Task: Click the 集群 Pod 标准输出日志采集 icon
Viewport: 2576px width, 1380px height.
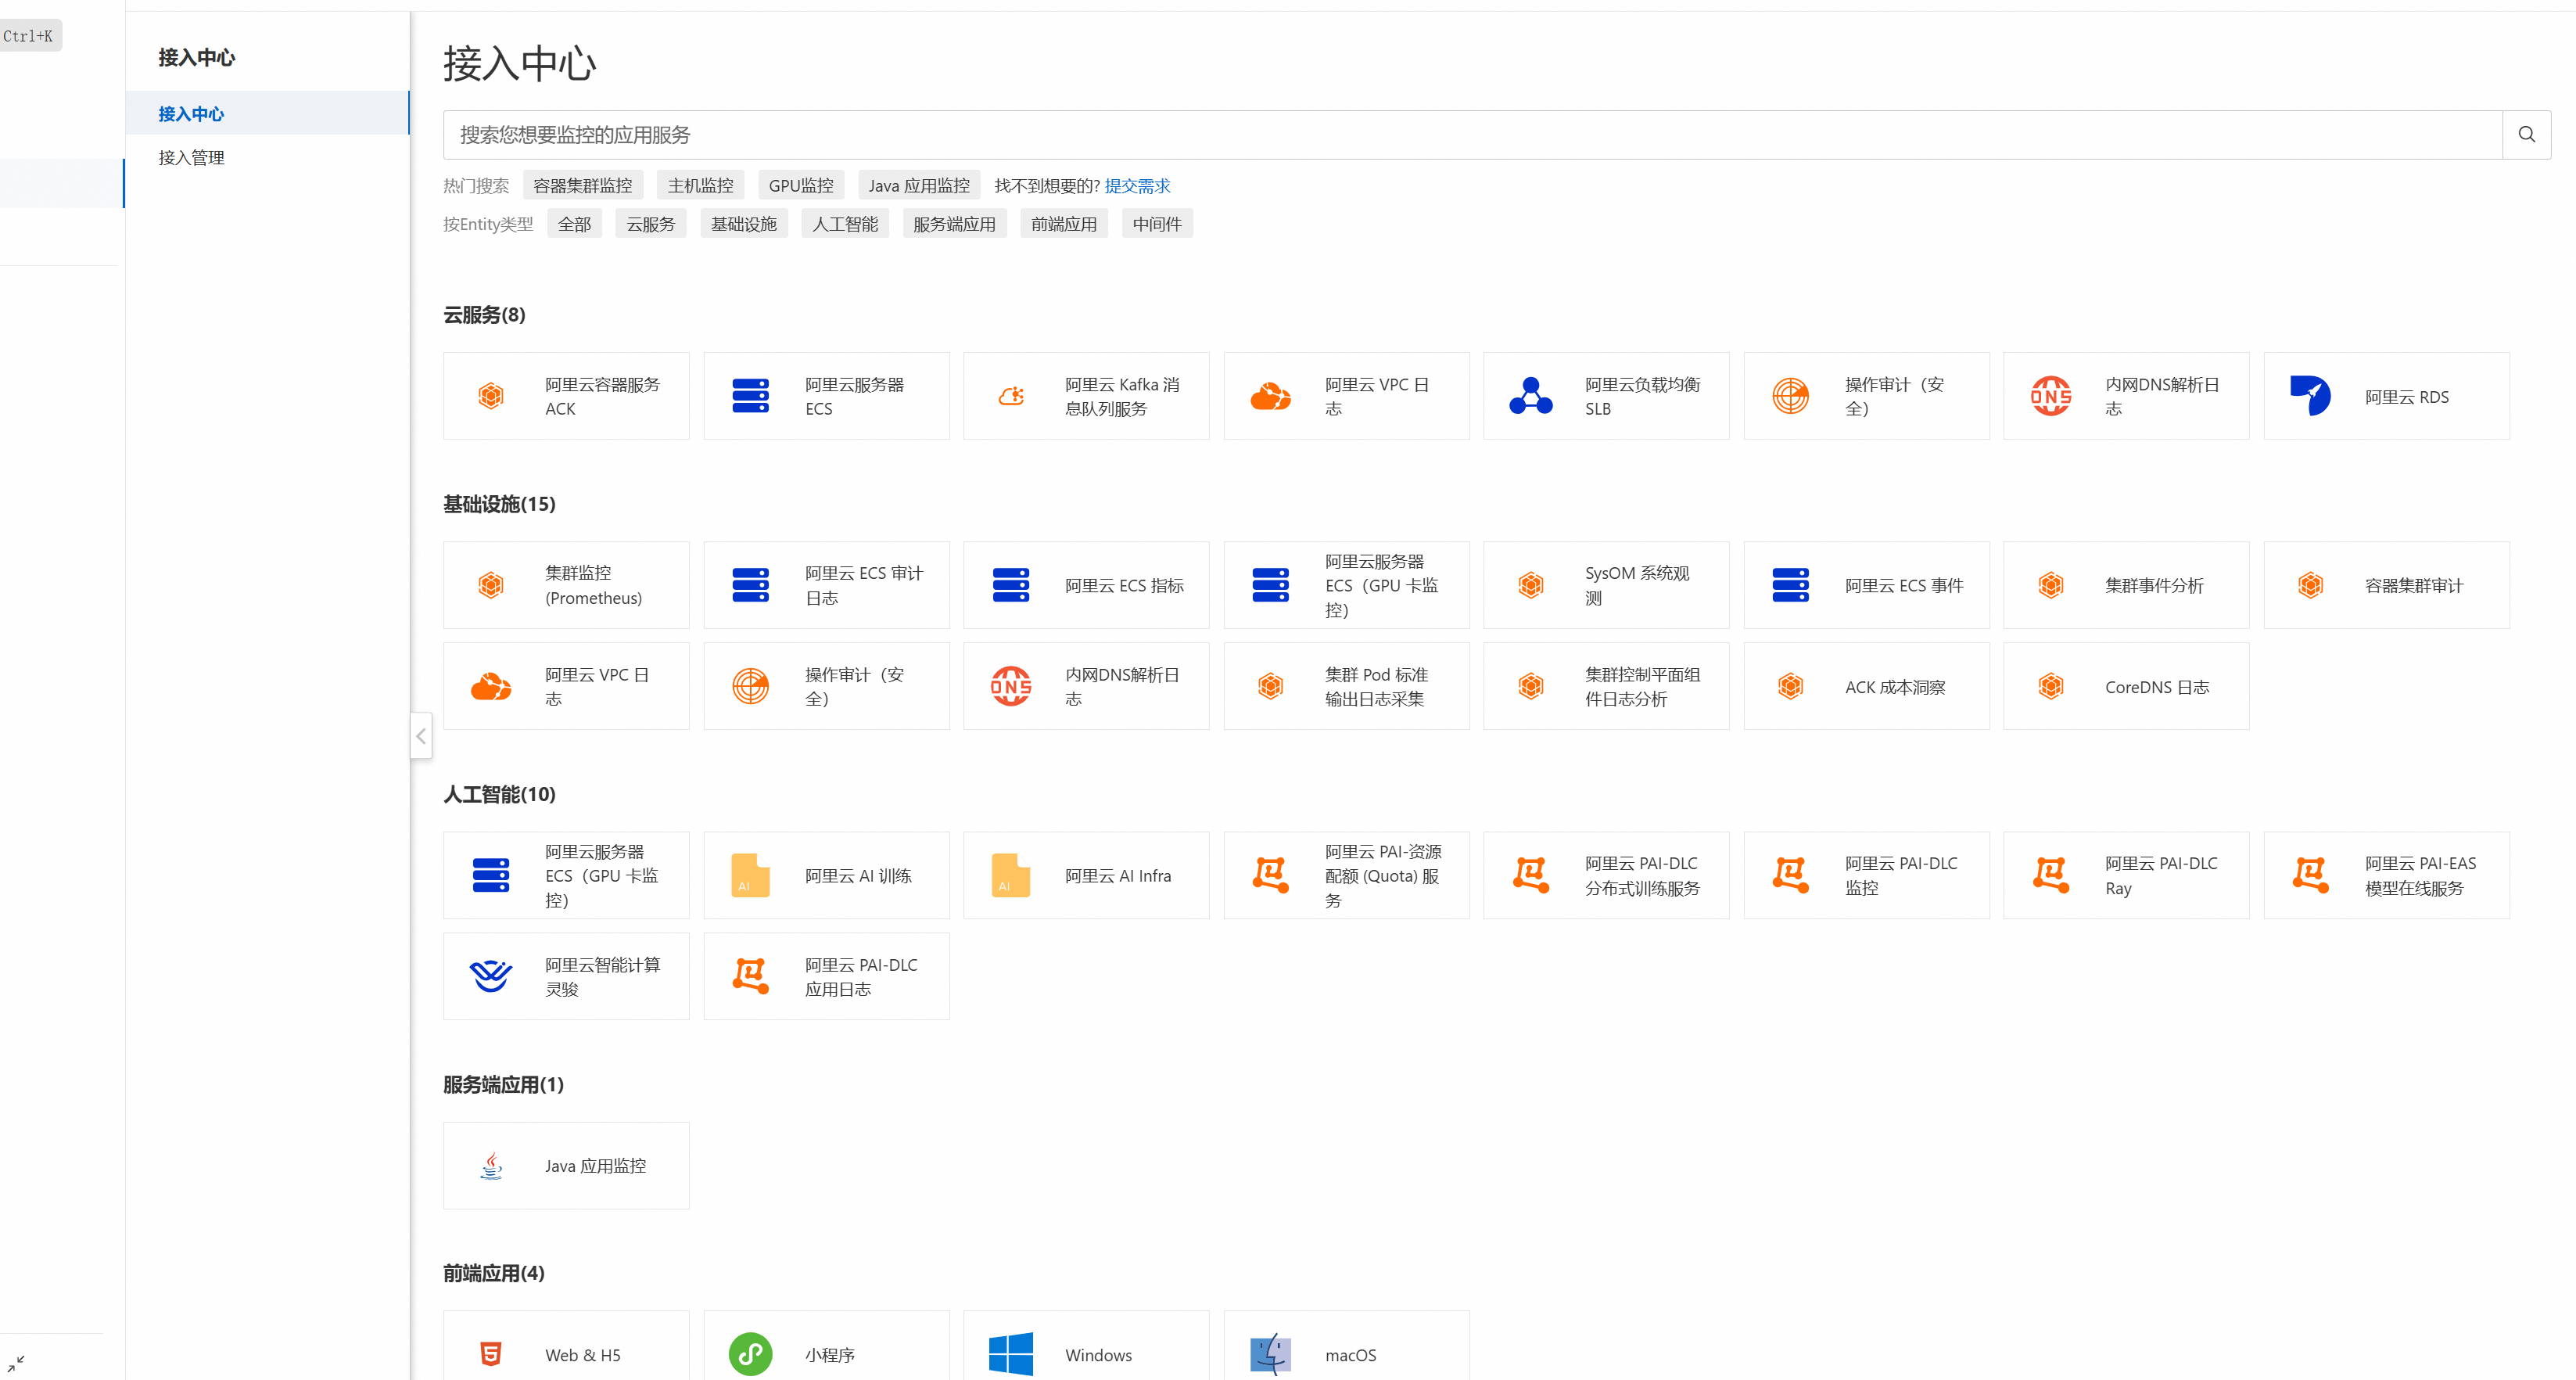Action: [1270, 685]
